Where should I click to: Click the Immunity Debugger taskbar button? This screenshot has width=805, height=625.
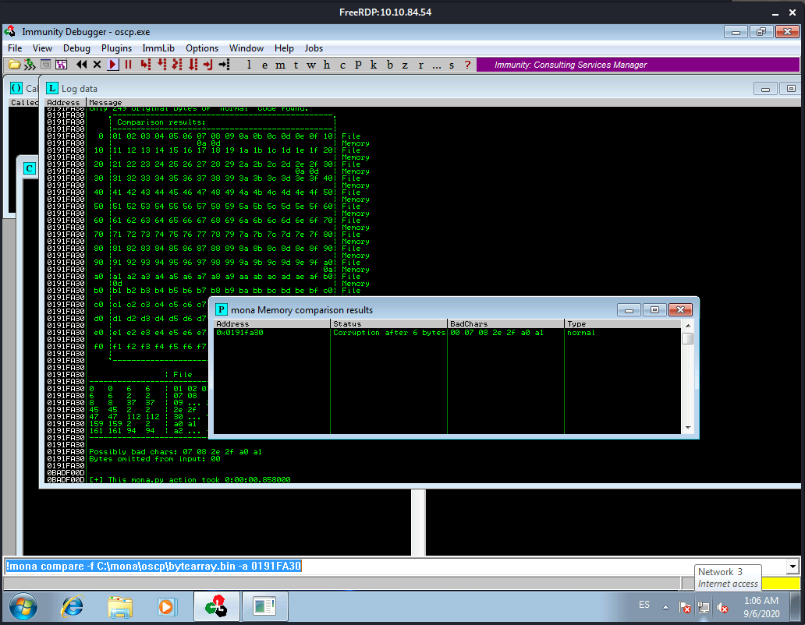point(217,607)
